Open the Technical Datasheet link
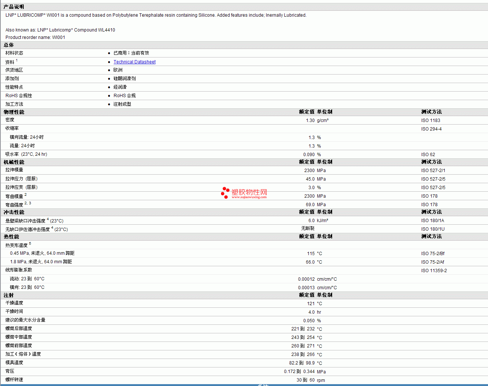 point(134,62)
